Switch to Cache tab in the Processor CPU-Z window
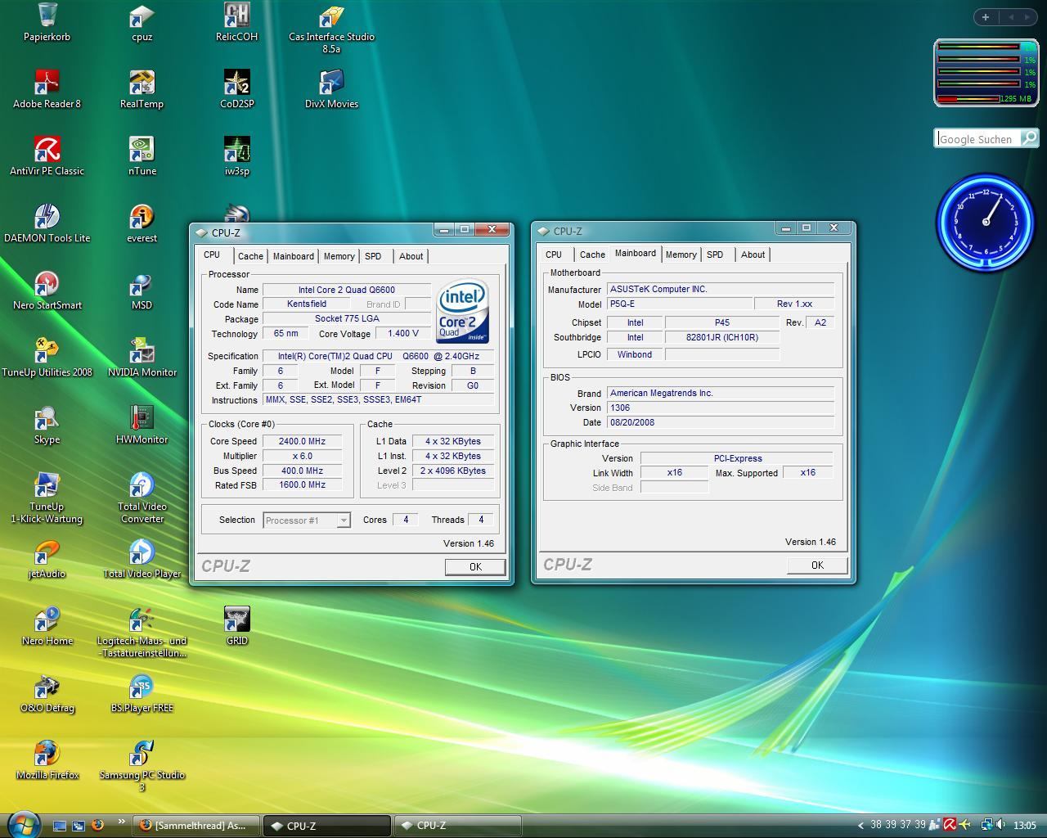Viewport: 1047px width, 838px height. tap(250, 256)
